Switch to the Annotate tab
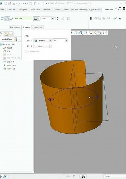This screenshot has width=126, height=179. click(x=35, y=10)
